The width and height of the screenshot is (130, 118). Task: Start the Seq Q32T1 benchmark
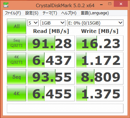pyautogui.click(x=17, y=43)
